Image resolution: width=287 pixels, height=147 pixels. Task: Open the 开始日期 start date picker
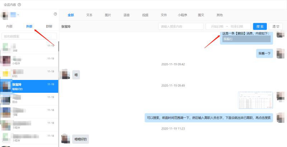217,26
